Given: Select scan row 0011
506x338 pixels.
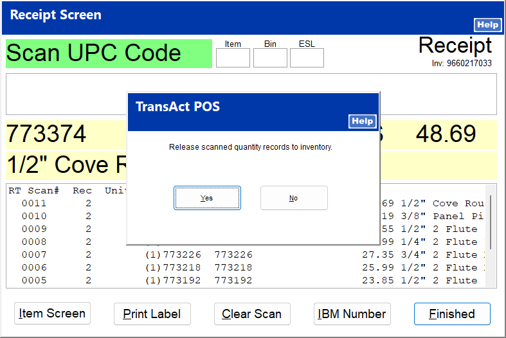Looking at the screenshot, I should click(246, 203).
